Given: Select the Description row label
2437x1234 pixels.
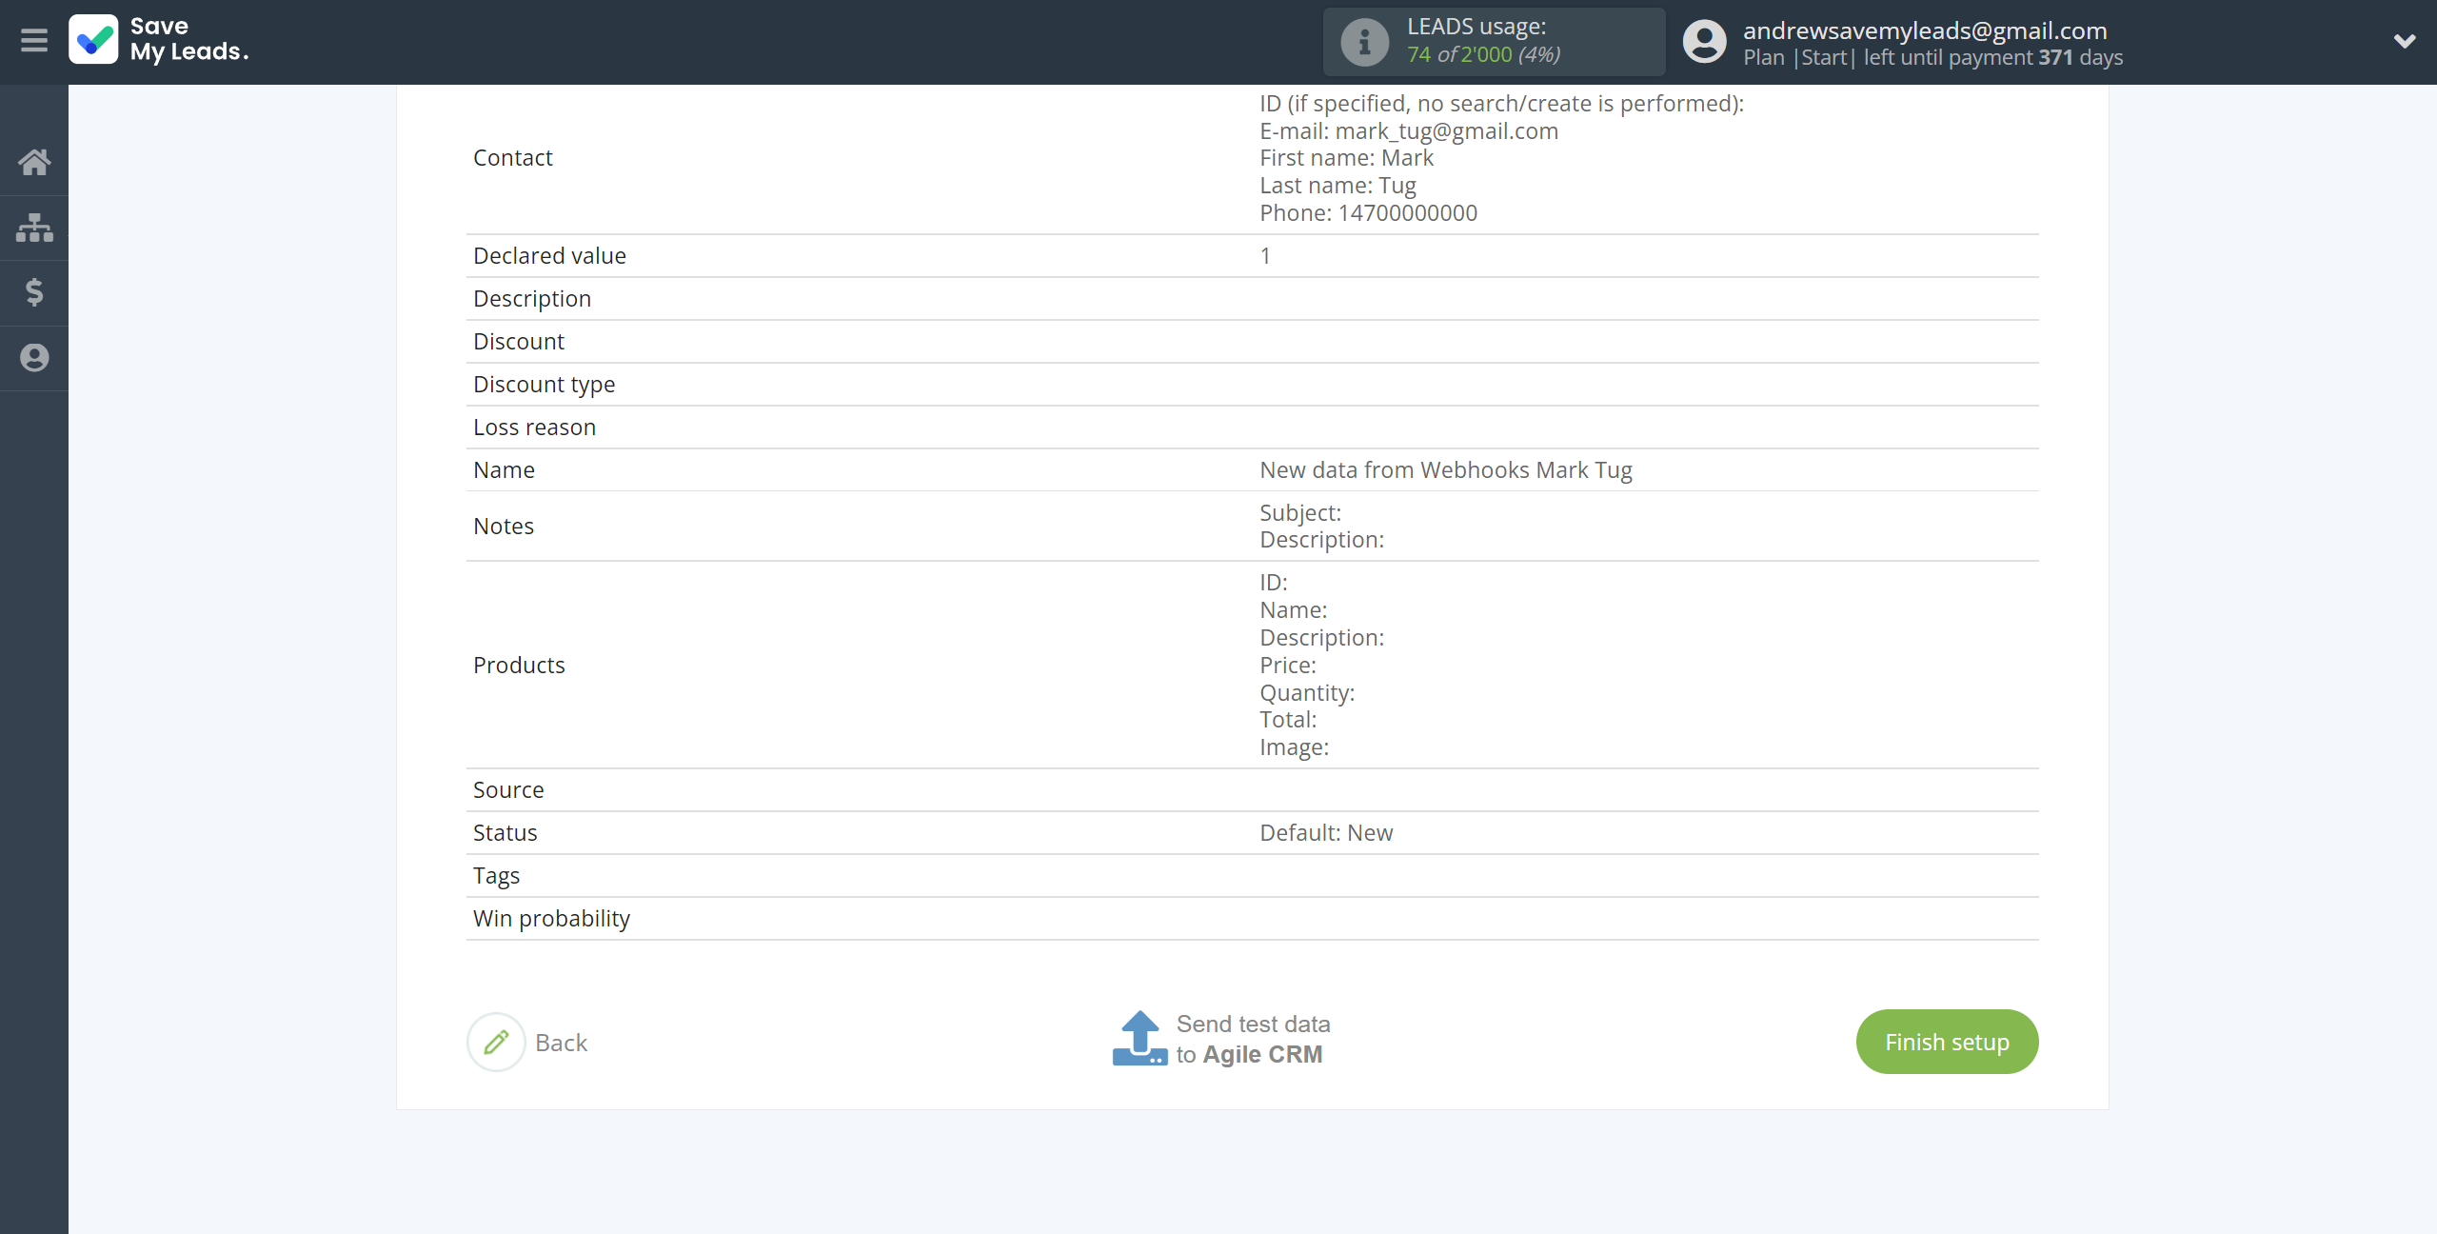Looking at the screenshot, I should pos(532,299).
